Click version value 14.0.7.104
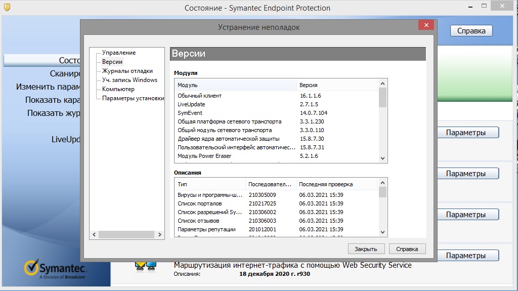This screenshot has height=291, width=518. [314, 113]
